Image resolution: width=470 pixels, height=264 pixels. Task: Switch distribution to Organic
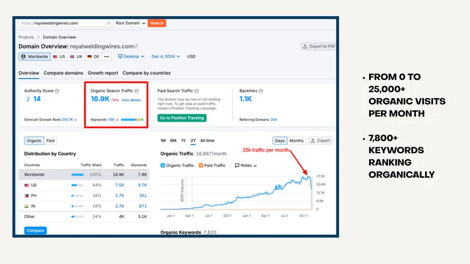[x=34, y=141]
